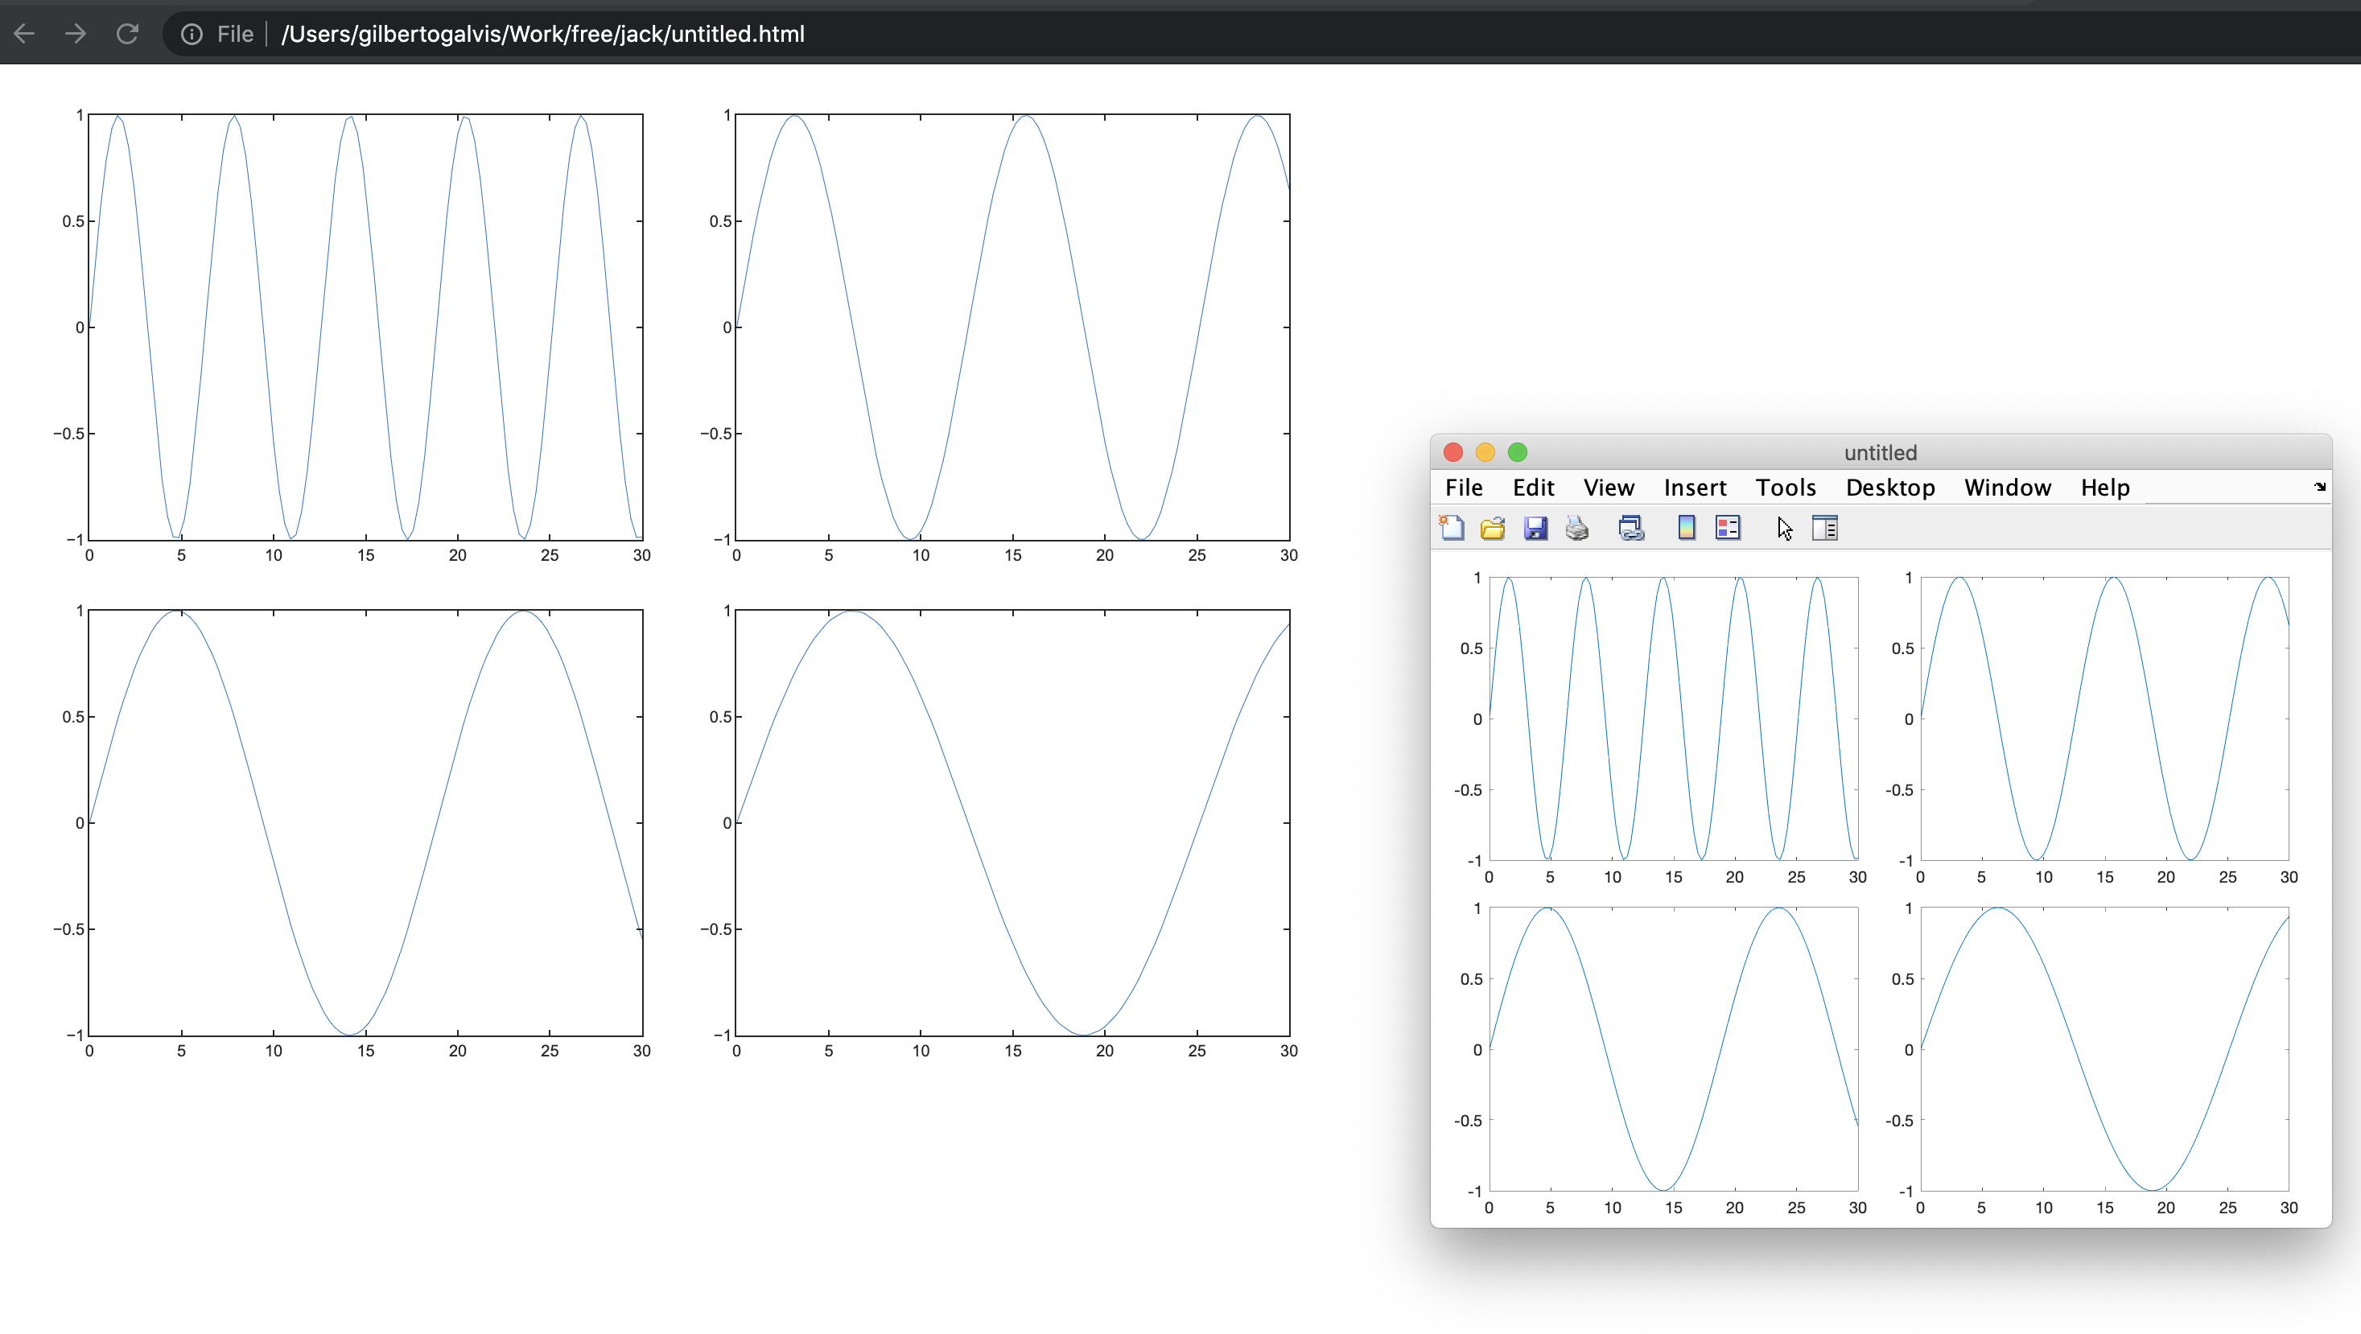Open the Help menu in the figure window
Viewport: 2361px width, 1334px height.
[x=2104, y=488]
